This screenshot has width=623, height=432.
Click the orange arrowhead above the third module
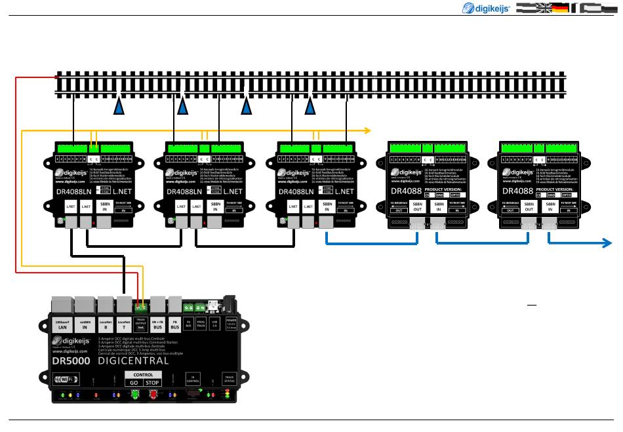point(367,130)
